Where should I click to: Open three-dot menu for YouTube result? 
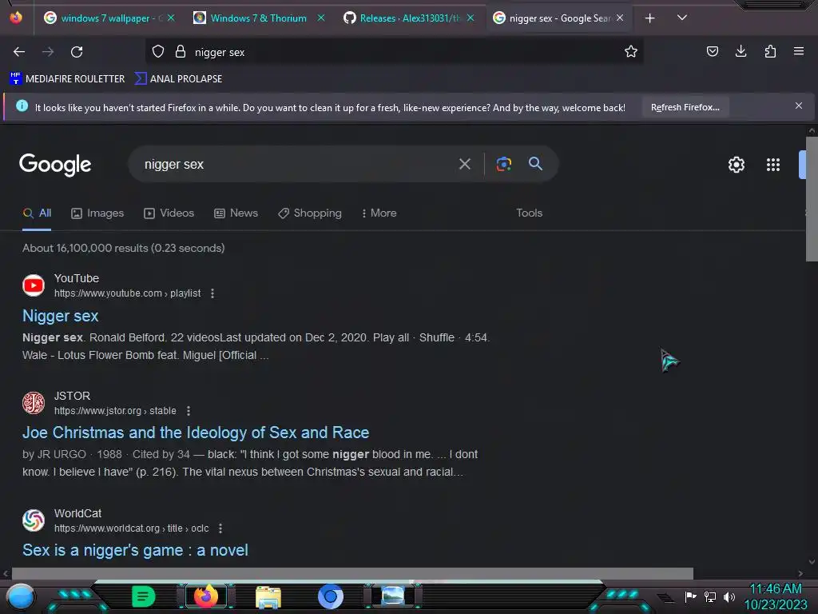coord(212,293)
